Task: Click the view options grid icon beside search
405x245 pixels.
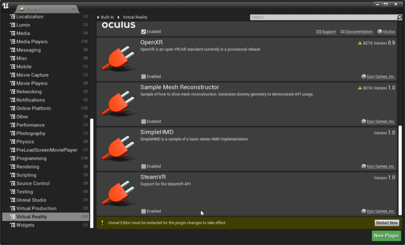Action: [399, 17]
